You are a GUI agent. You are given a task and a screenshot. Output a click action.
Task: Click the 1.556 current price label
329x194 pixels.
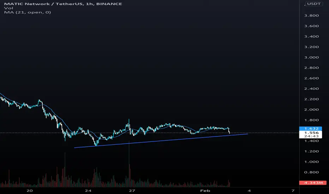click(311, 133)
